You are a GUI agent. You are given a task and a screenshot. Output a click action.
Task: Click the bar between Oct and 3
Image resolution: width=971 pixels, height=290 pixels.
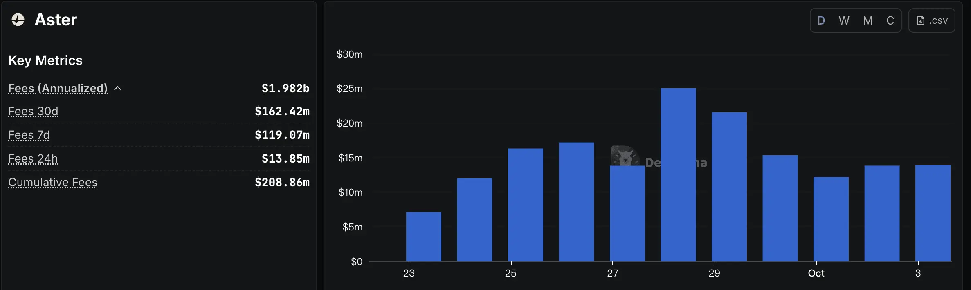point(882,214)
